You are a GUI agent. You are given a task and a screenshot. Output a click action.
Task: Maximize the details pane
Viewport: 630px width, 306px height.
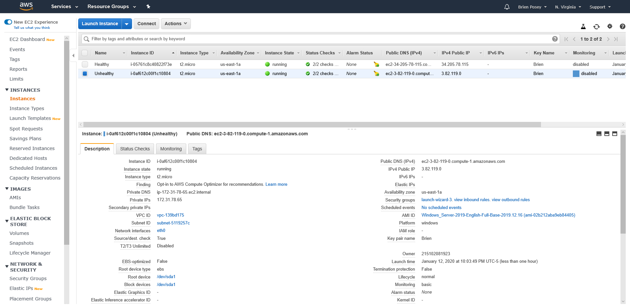pos(615,134)
